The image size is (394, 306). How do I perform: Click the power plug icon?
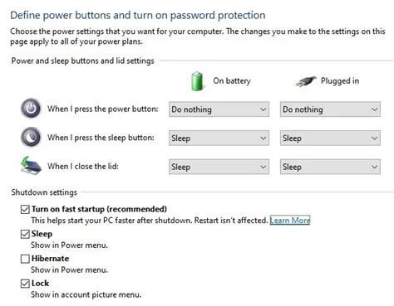(x=306, y=81)
